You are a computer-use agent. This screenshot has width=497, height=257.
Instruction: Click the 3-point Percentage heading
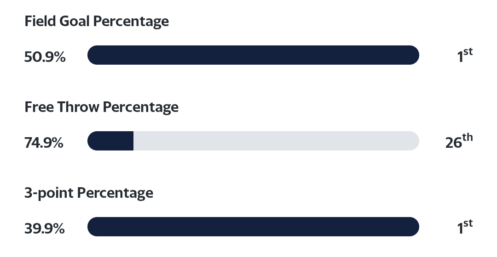tap(89, 193)
